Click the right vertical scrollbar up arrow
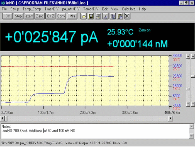 193,56
